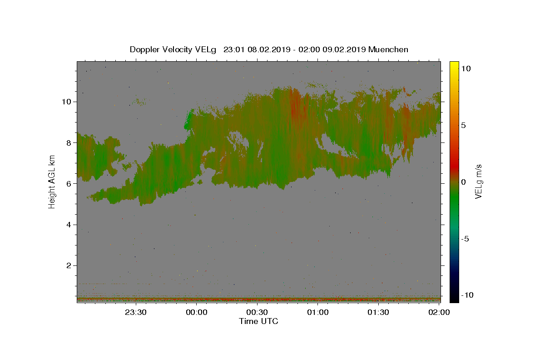
Task: Click the 'Height AGL km' axis label
Action: (x=52, y=181)
